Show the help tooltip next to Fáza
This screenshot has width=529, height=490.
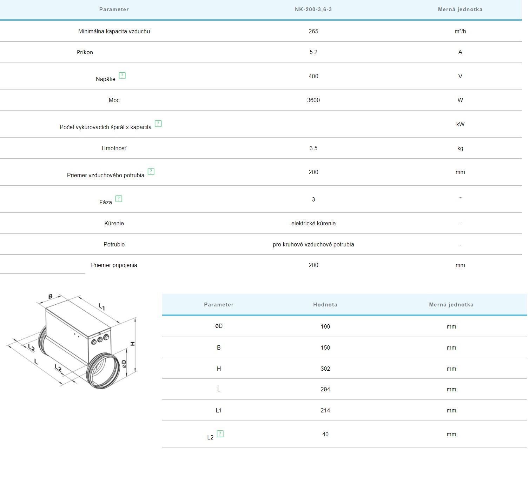[119, 199]
